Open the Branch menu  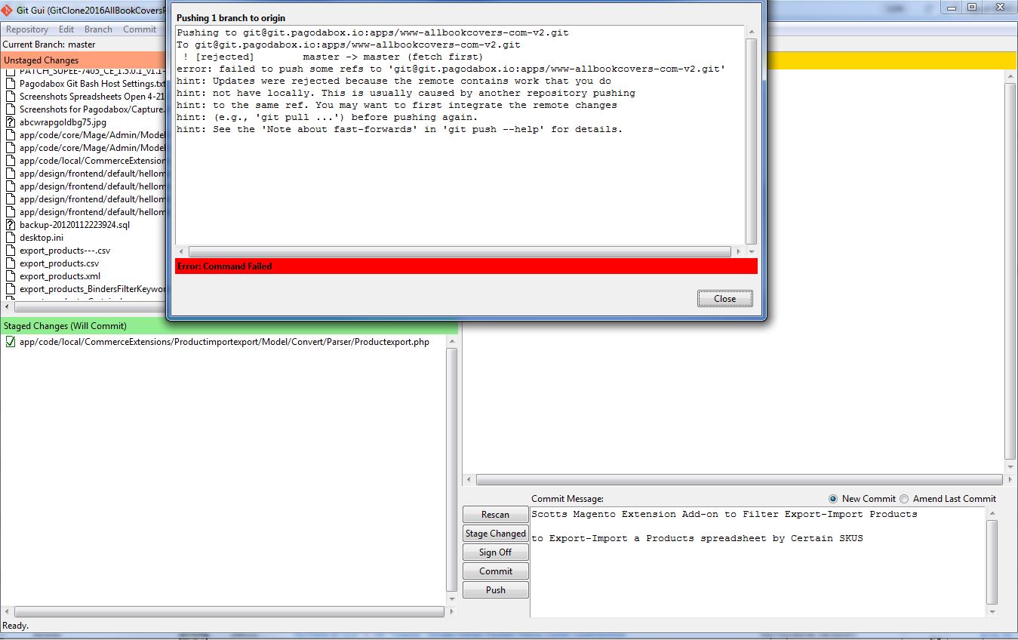98,29
